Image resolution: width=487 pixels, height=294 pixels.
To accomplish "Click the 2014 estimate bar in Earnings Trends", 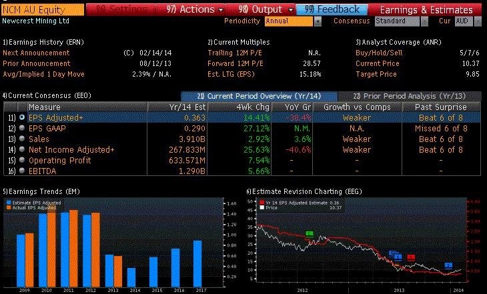I will 131,277.
